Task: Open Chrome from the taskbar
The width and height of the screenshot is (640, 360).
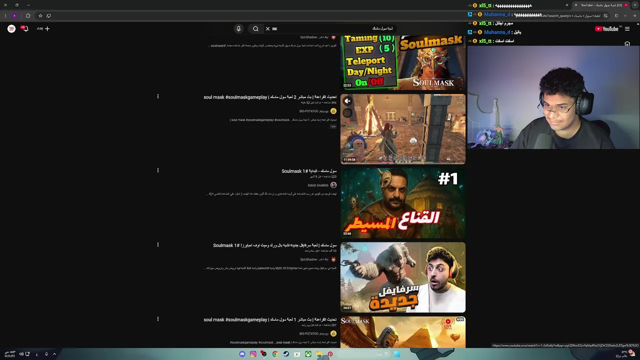Action: (x=275, y=354)
